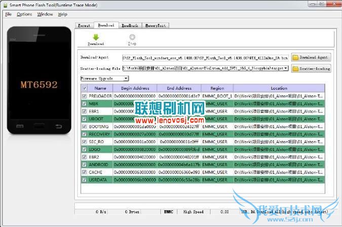The image size is (342, 227).
Task: Uncheck the EBR2 partition checkbox
Action: click(85, 157)
